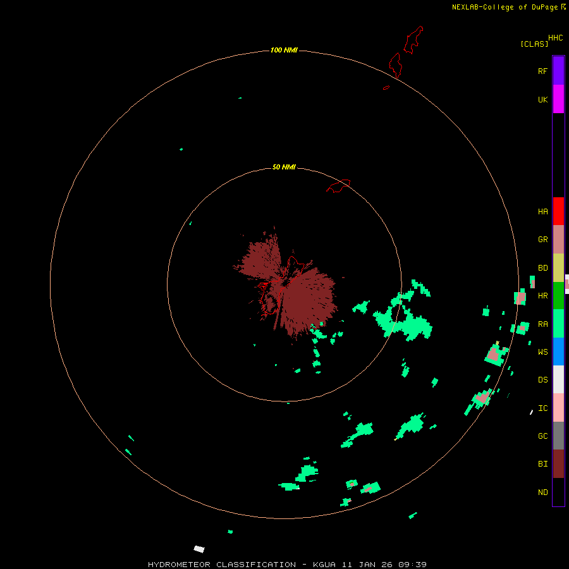569x569 pixels.
Task: Click the UK legend label
Action: pos(542,100)
